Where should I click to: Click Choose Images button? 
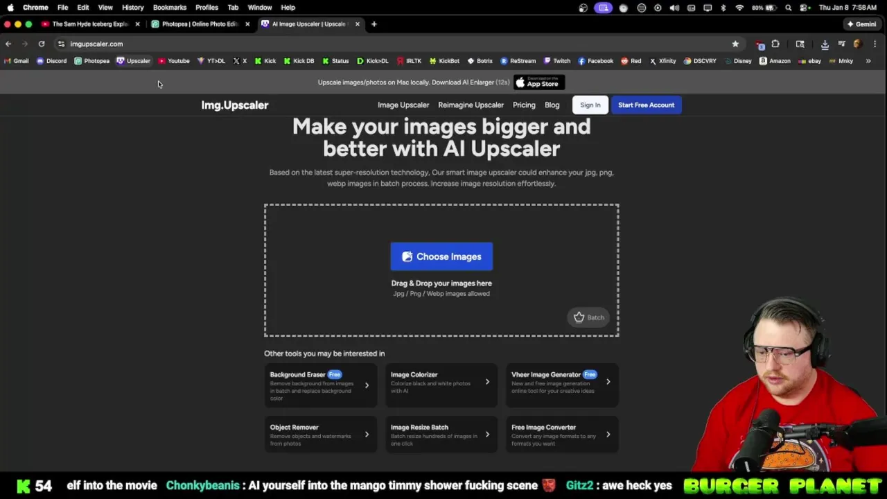click(441, 256)
